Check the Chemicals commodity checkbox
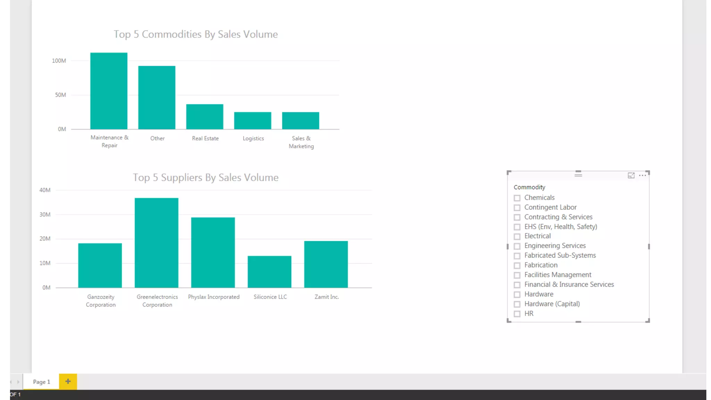Viewport: 711px width, 400px height. click(517, 198)
